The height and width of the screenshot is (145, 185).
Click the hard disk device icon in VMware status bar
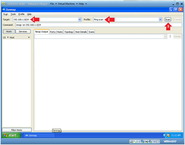point(131,141)
